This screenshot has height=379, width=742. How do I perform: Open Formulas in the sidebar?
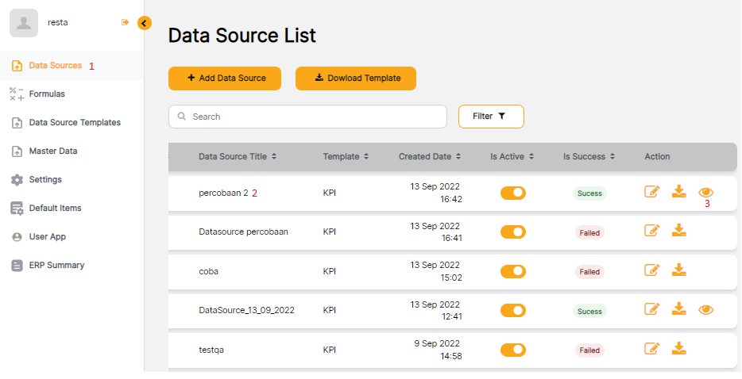coord(47,94)
